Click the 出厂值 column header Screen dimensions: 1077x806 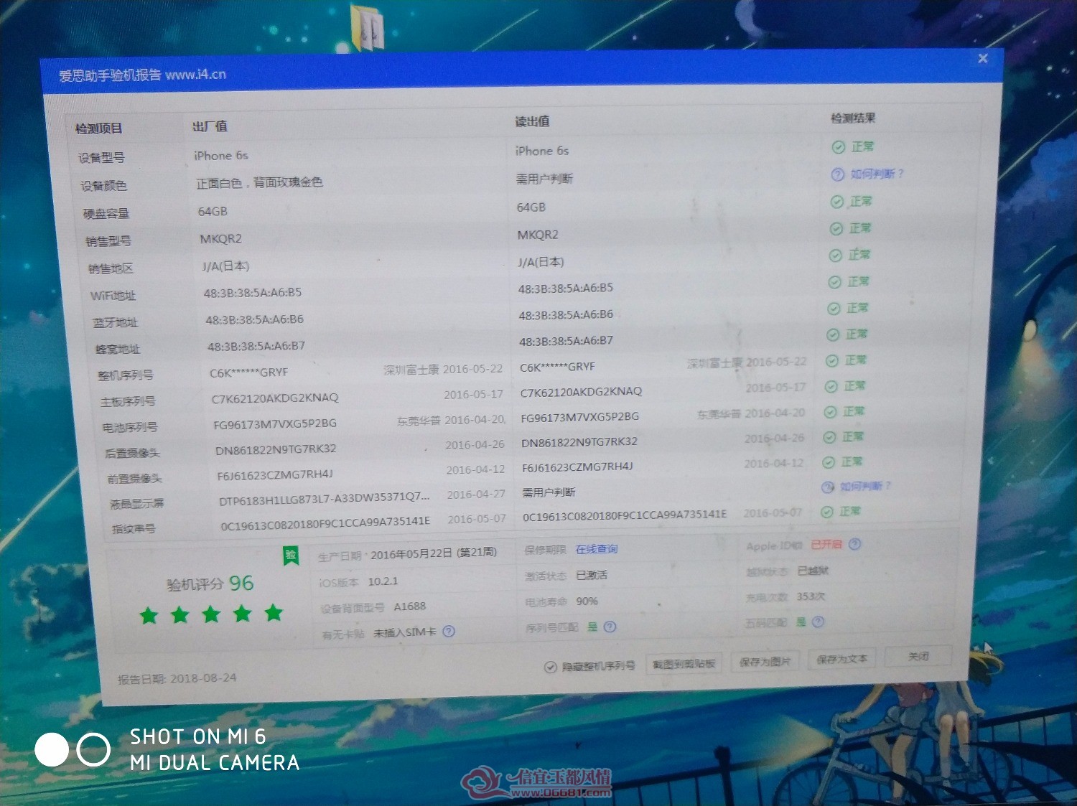210,126
